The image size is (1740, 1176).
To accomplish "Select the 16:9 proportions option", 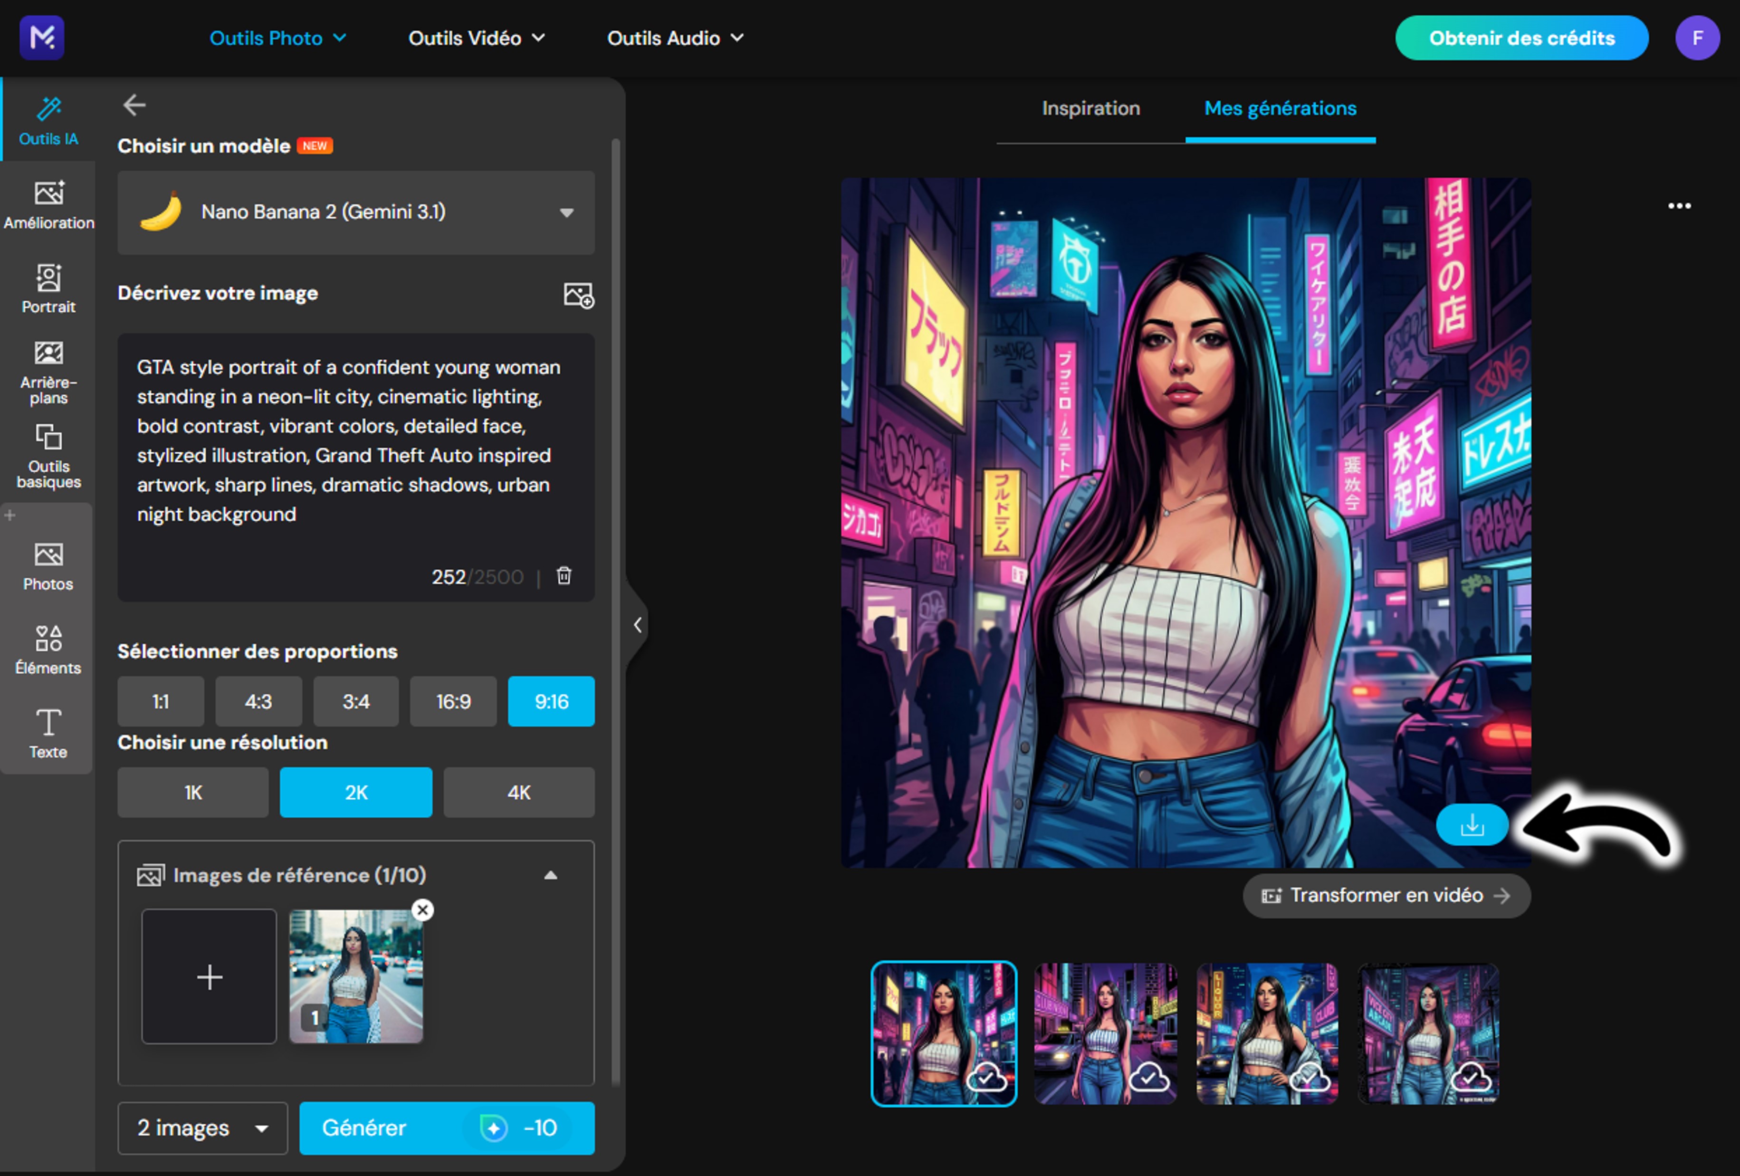I will 453,701.
